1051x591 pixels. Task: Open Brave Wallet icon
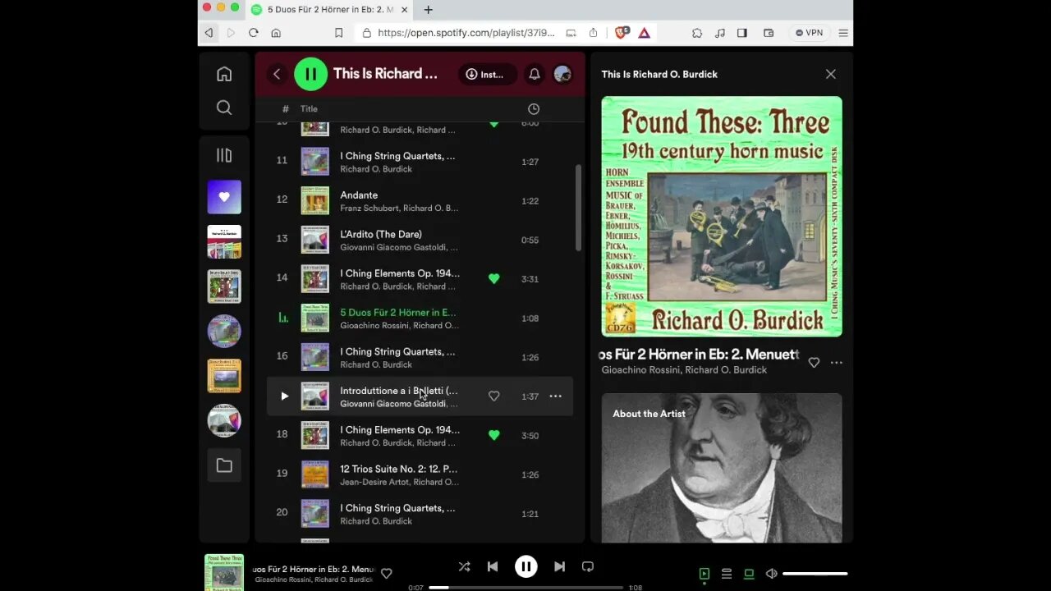(769, 33)
